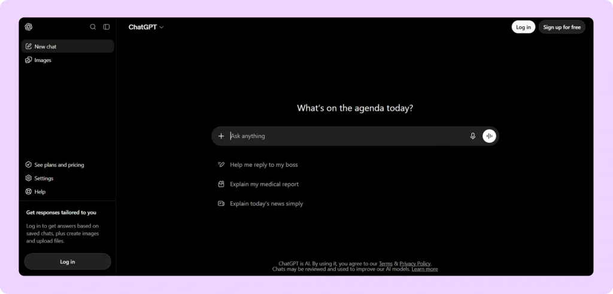
Task: Choose 'Explain my medical report' suggestion
Action: 259,184
